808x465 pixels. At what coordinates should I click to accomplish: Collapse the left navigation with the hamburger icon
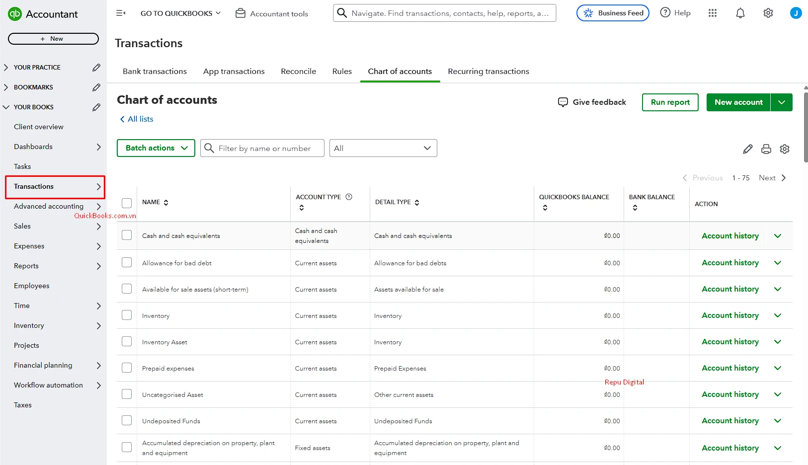[x=121, y=13]
